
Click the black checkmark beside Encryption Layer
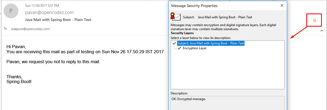[180, 48]
